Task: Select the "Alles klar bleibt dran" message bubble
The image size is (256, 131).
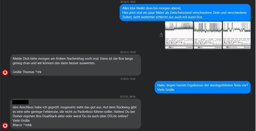Action: (185, 13)
